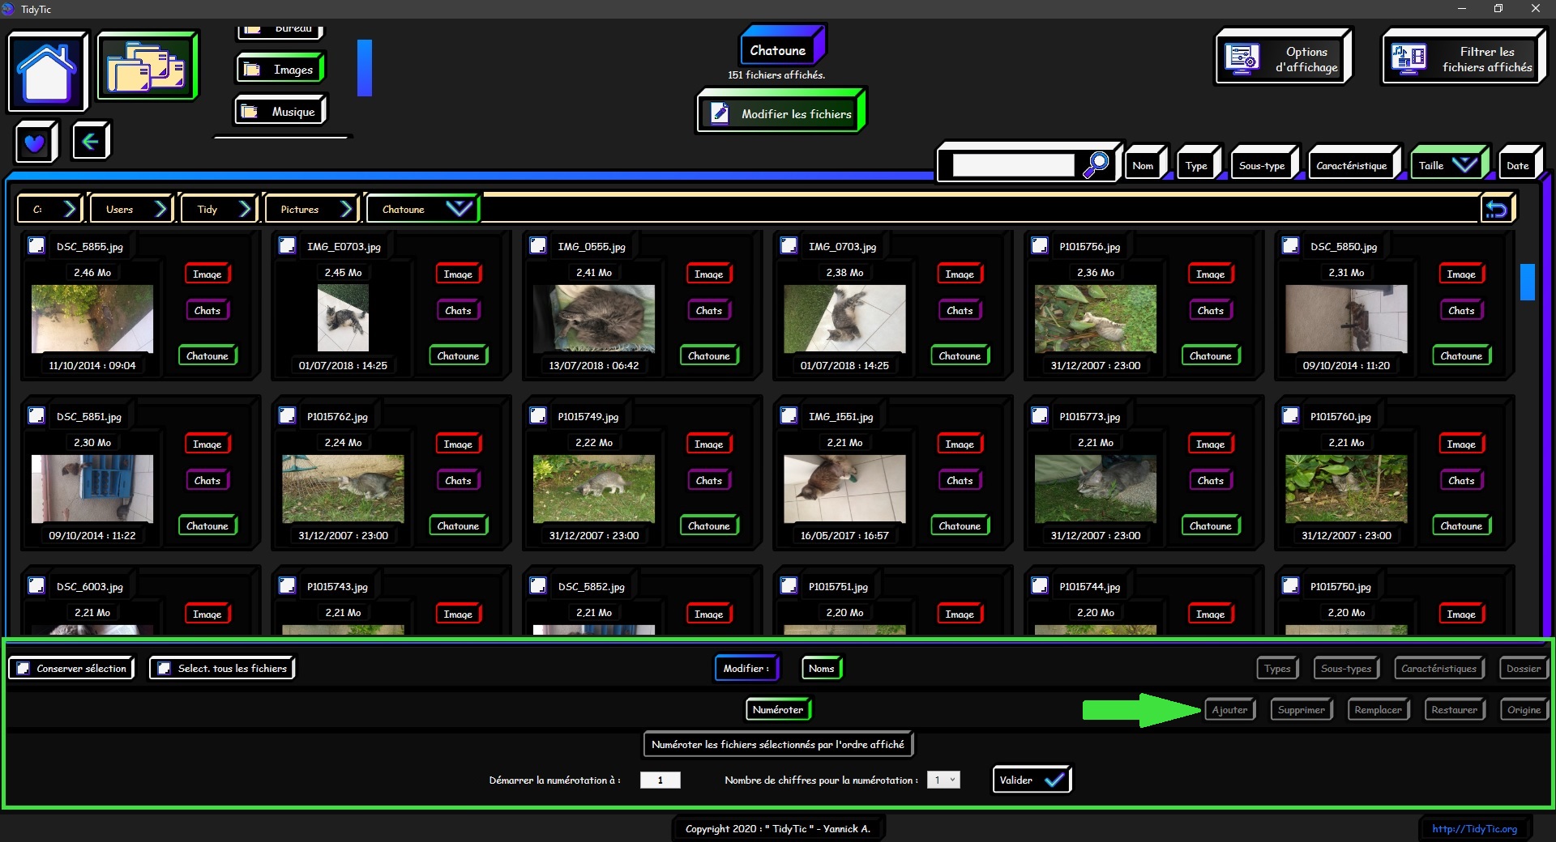1556x842 pixels.
Task: Tick the checkbox of IMG_0555.jpg
Action: tap(538, 245)
